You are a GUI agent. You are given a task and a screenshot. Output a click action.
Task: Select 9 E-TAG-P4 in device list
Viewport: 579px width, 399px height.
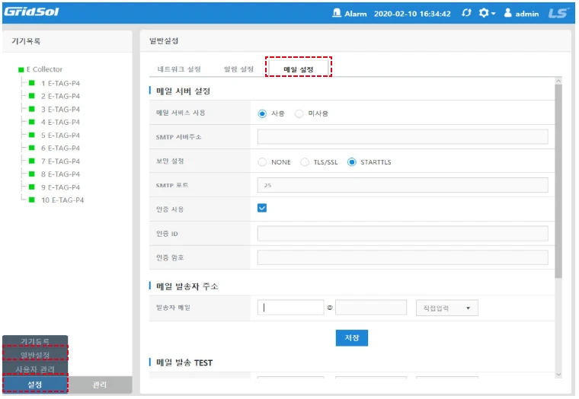[x=60, y=187]
